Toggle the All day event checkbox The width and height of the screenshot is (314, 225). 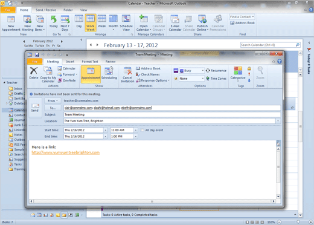143,130
